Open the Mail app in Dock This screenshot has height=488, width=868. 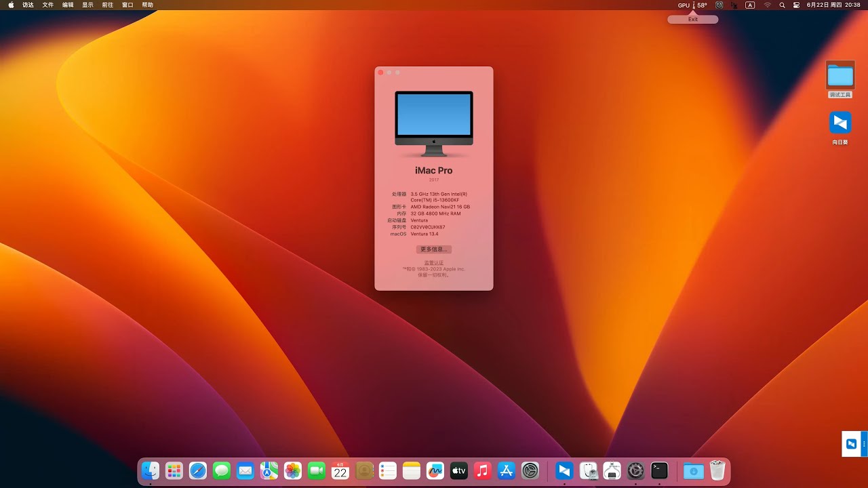(x=245, y=470)
